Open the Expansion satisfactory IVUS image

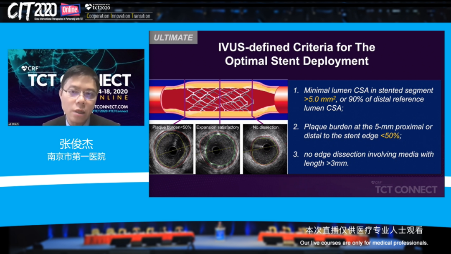(x=218, y=149)
